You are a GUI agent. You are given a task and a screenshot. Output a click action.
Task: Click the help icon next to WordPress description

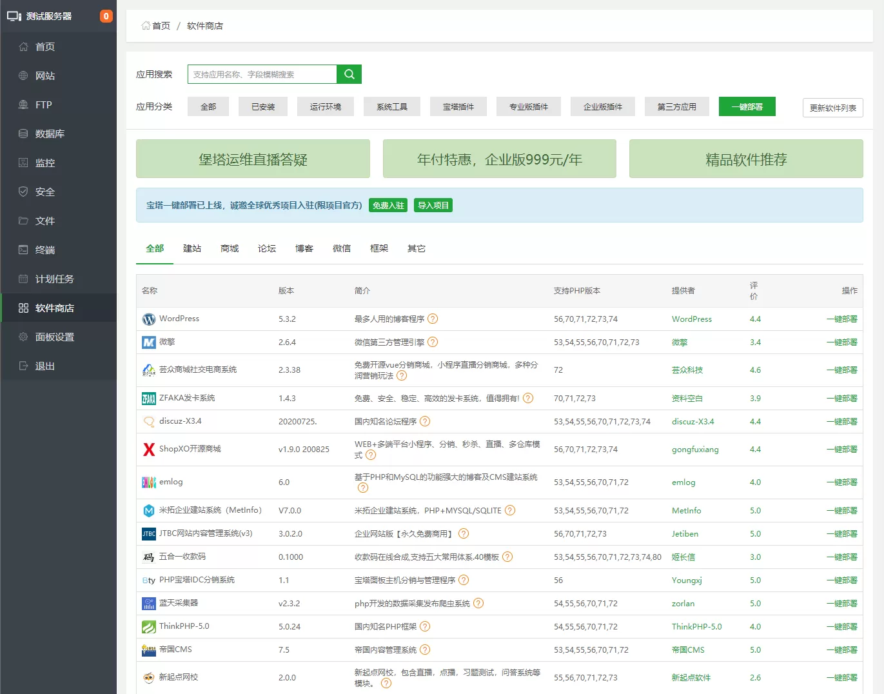tap(433, 319)
